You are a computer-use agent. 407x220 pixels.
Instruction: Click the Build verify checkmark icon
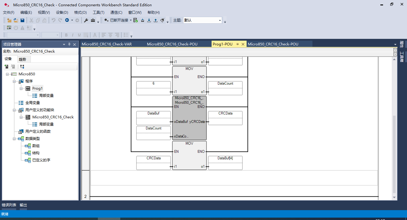(x=136, y=20)
